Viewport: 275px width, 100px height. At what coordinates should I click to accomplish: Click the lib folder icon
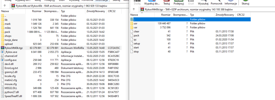pos(2,20)
